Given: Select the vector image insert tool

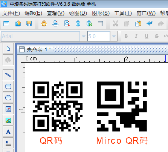Looking at the screenshot, I should [x=8, y=109].
